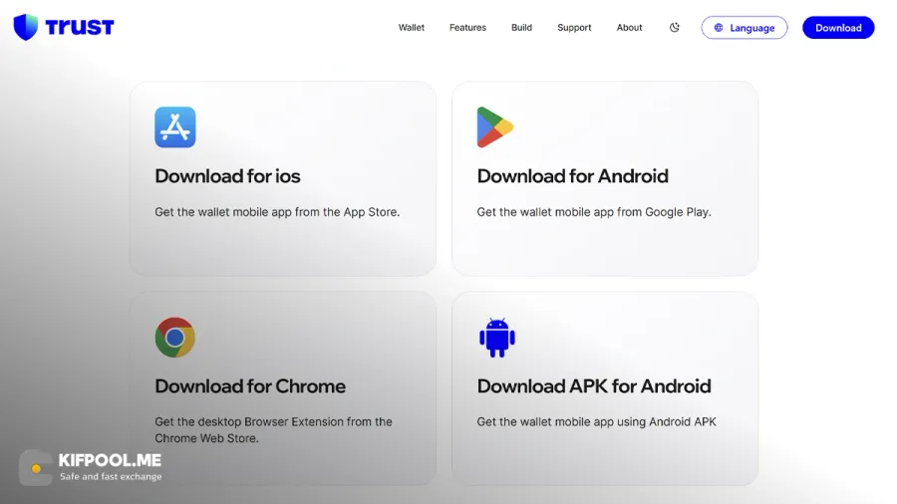Image resolution: width=897 pixels, height=504 pixels.
Task: Click the TRUST wordmark text
Action: 80,28
